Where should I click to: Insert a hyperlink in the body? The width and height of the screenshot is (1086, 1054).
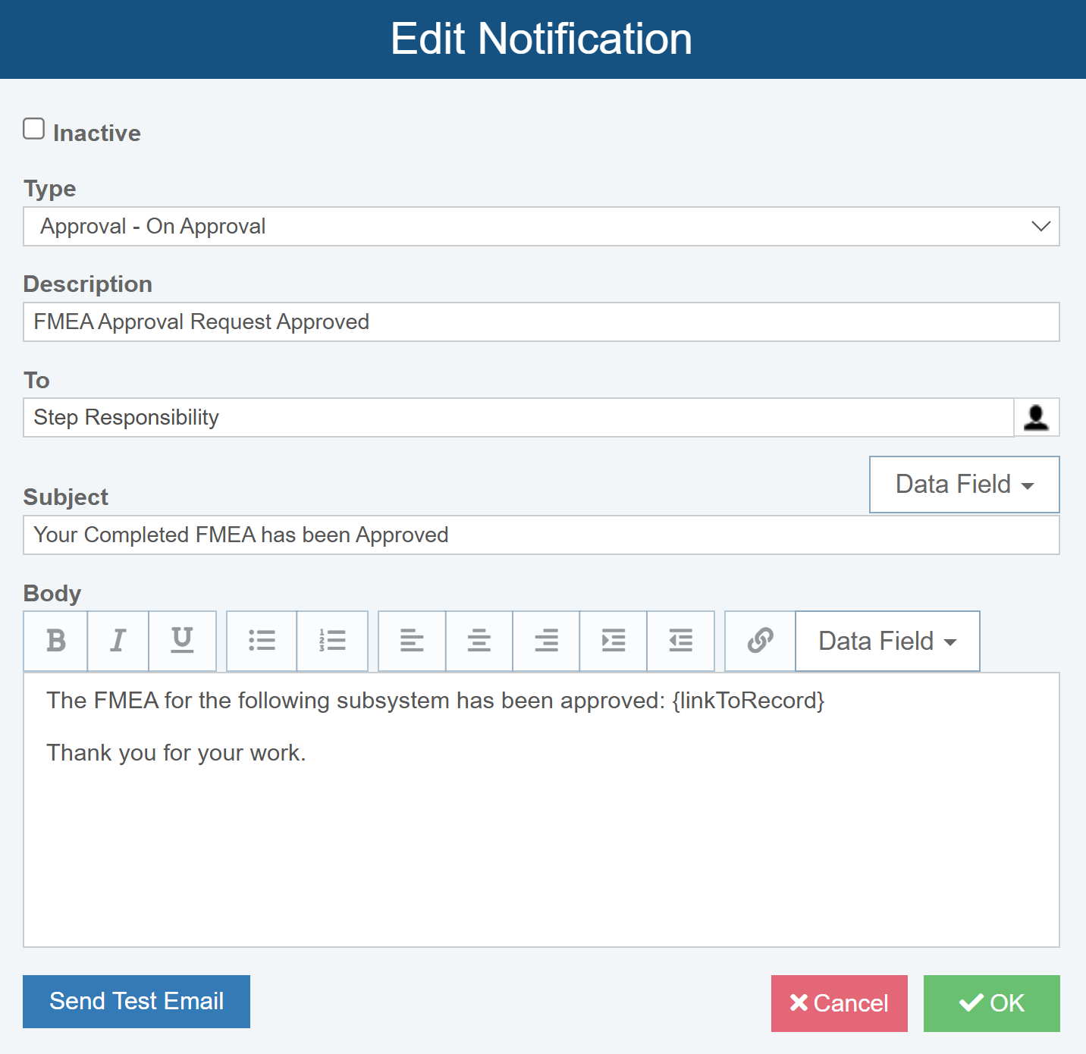[x=760, y=641]
